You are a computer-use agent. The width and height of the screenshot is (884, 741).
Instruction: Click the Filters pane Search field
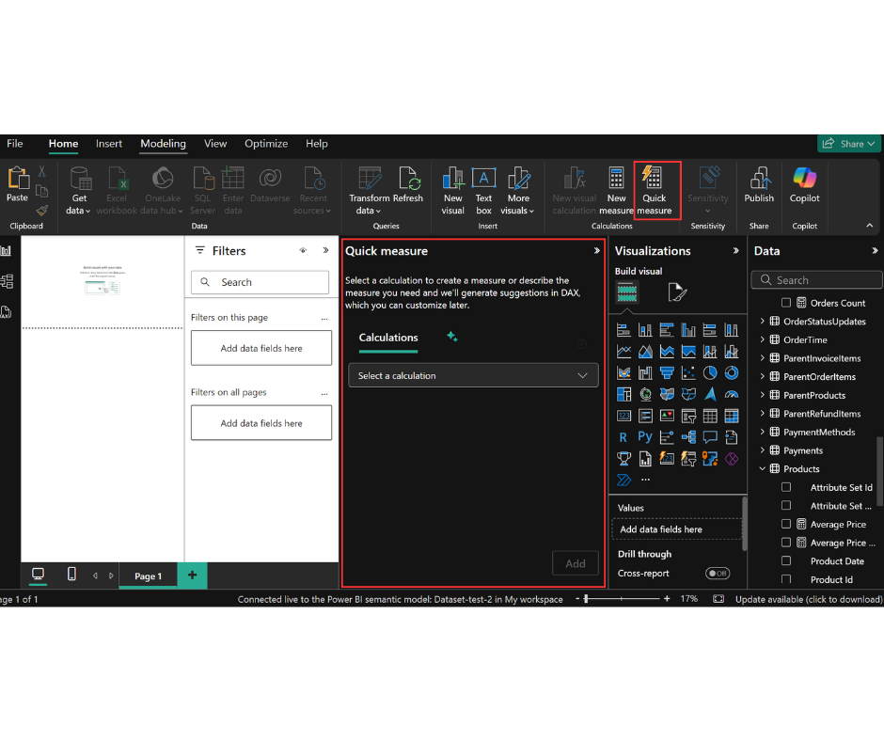(x=260, y=282)
